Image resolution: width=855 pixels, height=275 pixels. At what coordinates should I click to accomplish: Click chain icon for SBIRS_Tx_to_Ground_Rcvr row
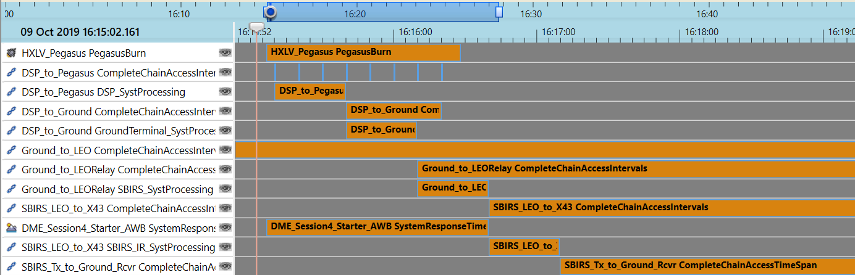tap(11, 267)
